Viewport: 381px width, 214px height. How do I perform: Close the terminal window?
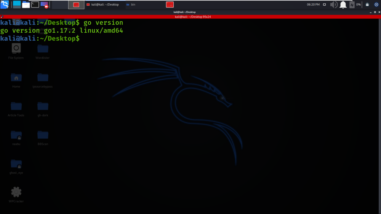[379, 12]
